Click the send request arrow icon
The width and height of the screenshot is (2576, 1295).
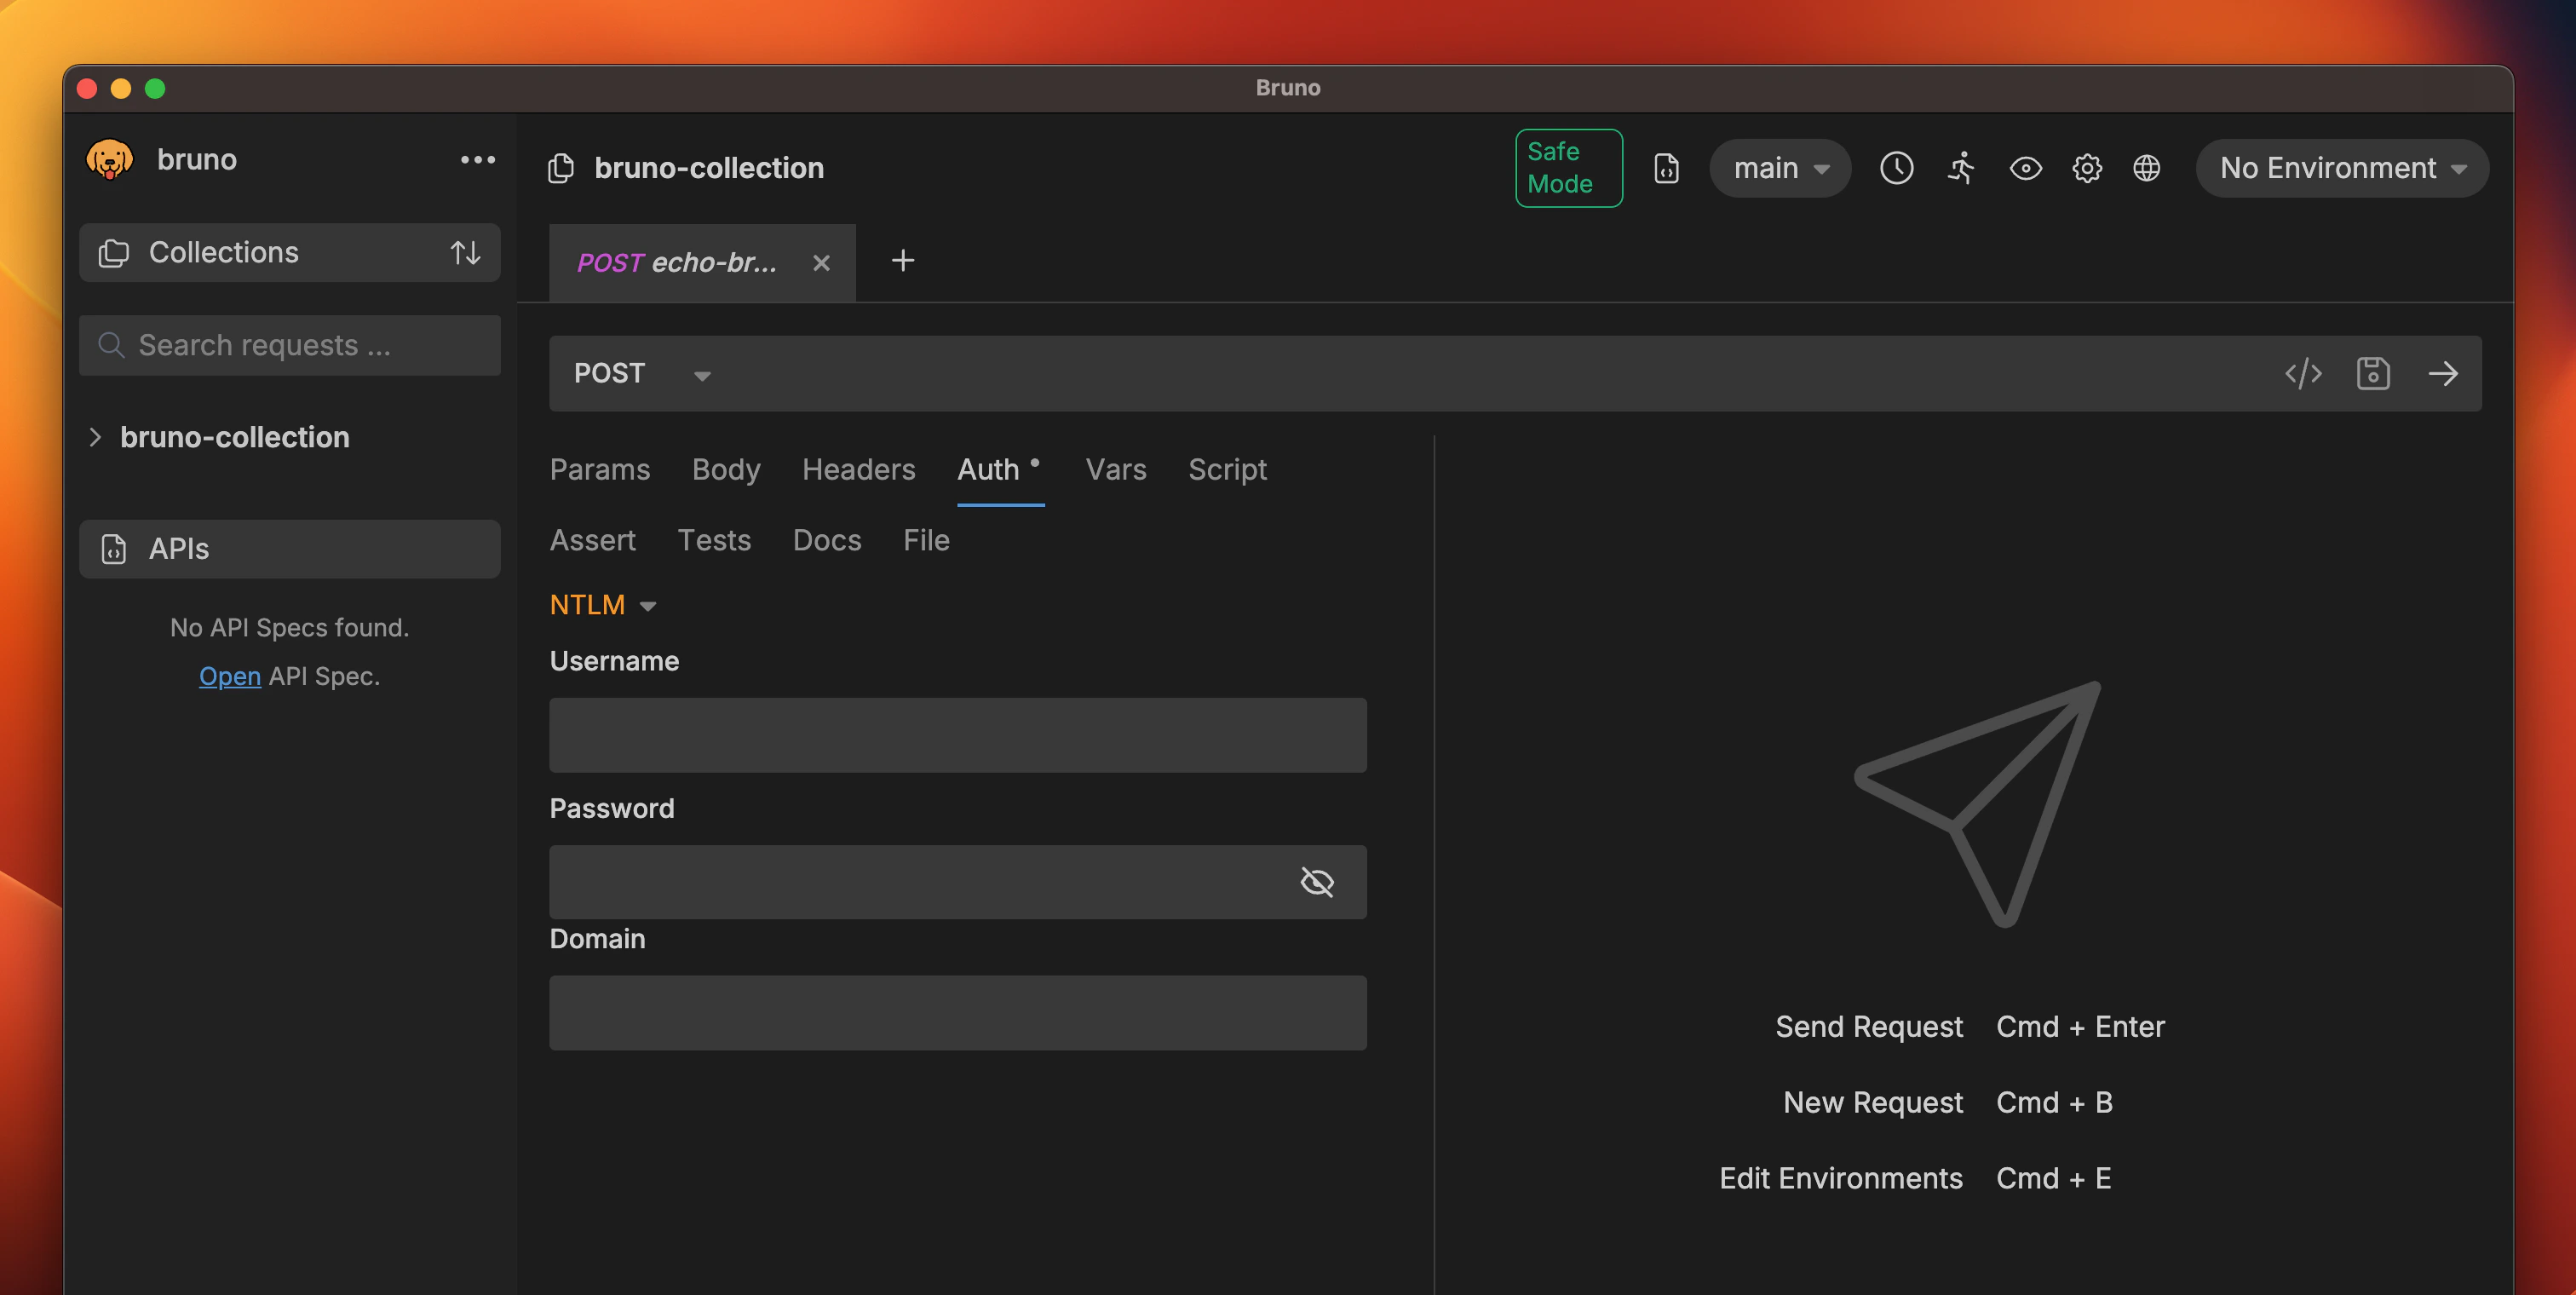coord(2442,373)
